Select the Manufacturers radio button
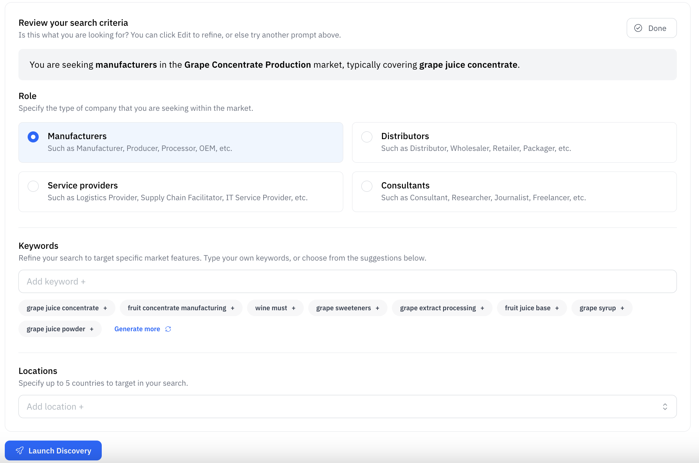 [x=33, y=137]
